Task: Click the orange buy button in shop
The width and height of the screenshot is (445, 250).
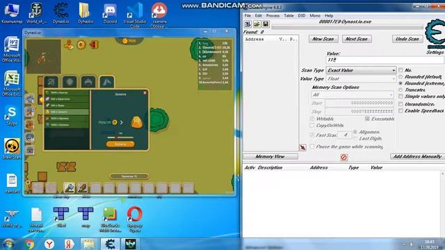Action: pos(120,144)
